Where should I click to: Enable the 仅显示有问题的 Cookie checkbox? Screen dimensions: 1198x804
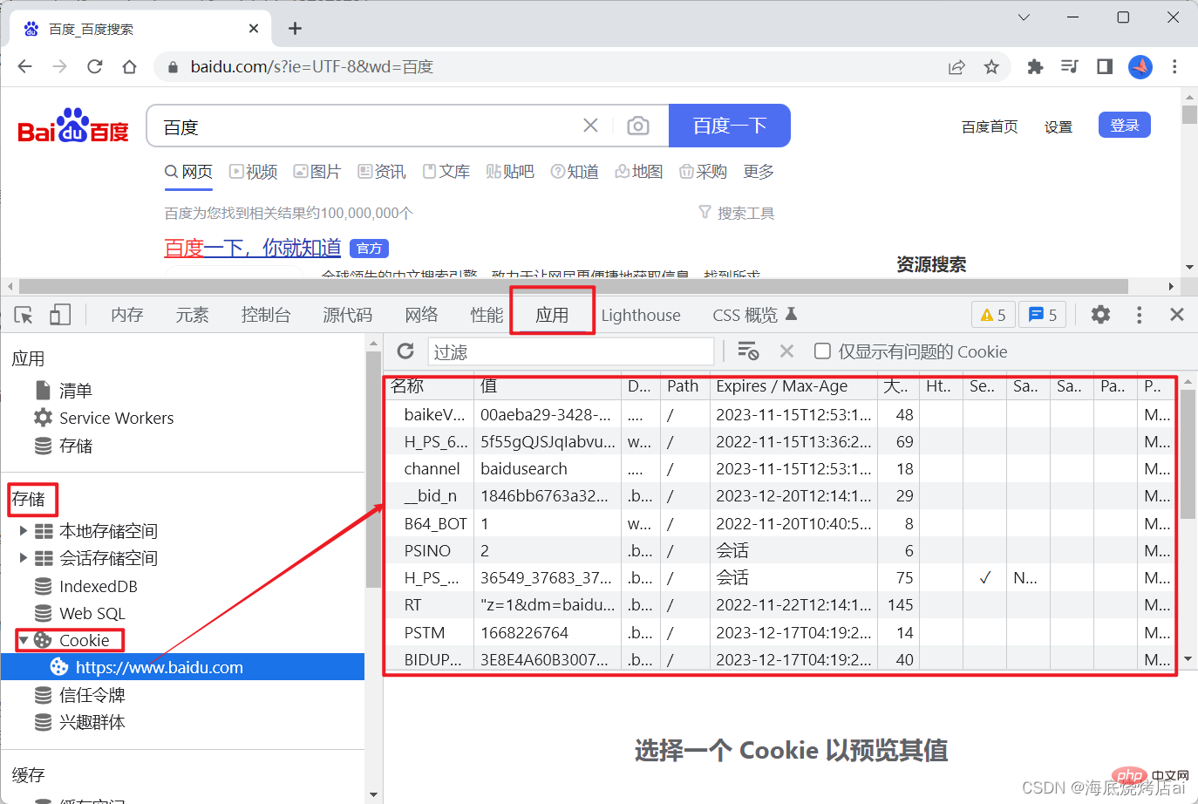click(x=822, y=351)
